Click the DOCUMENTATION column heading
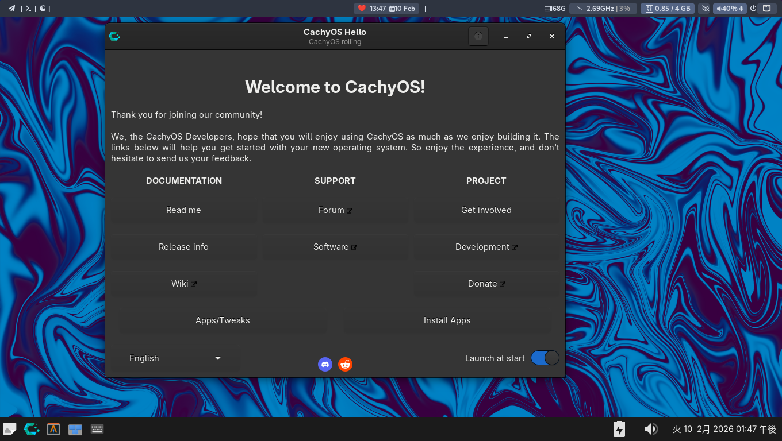Viewport: 782px width, 441px height. (x=184, y=181)
